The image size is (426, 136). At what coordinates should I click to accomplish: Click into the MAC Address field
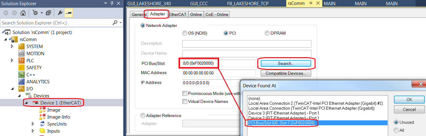click(219, 73)
